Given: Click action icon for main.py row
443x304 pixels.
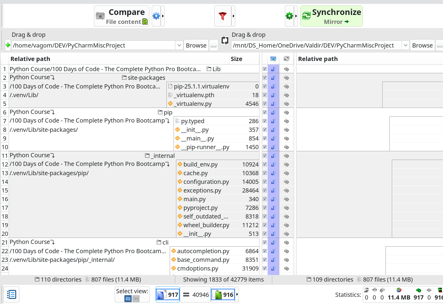Looking at the screenshot, I should click(x=286, y=199).
